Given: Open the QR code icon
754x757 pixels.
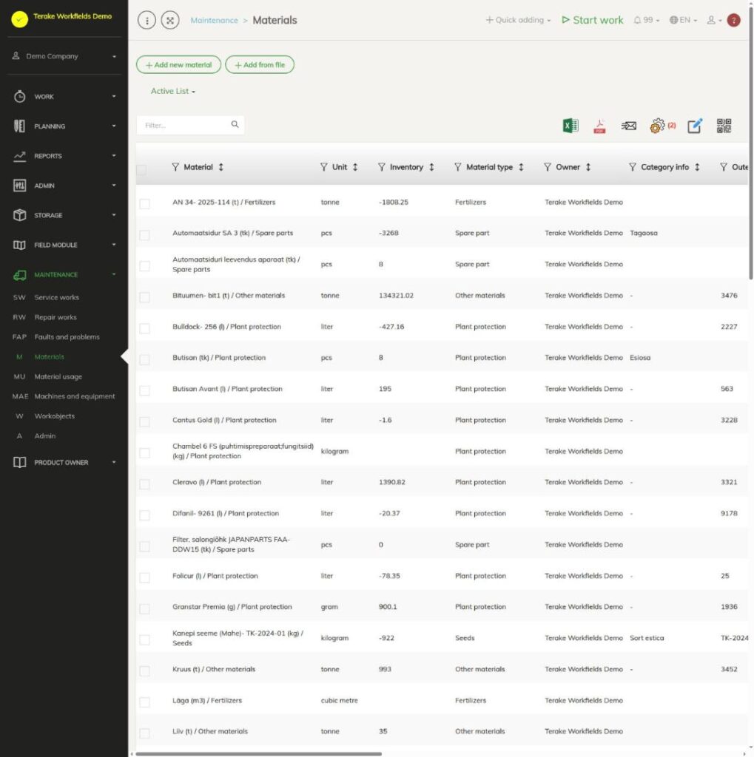Looking at the screenshot, I should pyautogui.click(x=724, y=126).
